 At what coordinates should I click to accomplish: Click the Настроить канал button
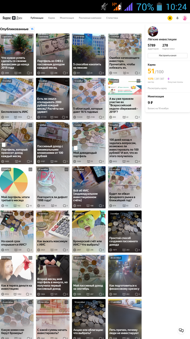point(167,55)
